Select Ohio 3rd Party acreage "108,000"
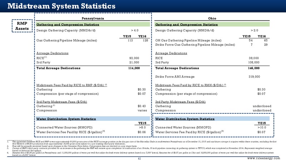Viewport: 286px width, 160px height. 253,62
